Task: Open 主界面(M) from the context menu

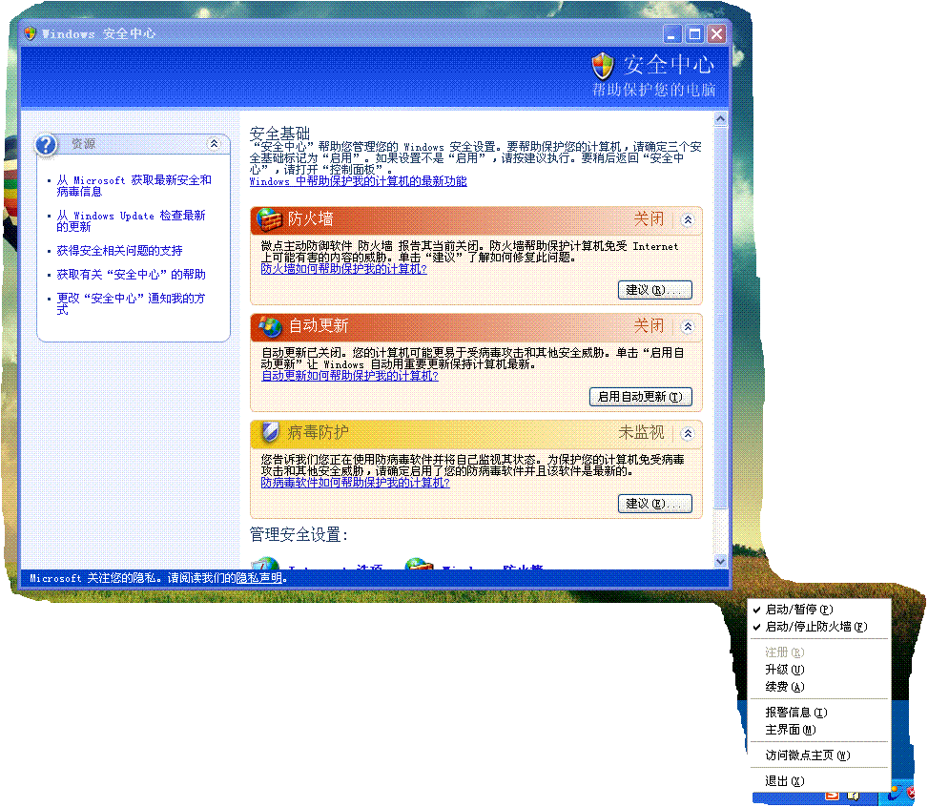Action: [x=819, y=730]
